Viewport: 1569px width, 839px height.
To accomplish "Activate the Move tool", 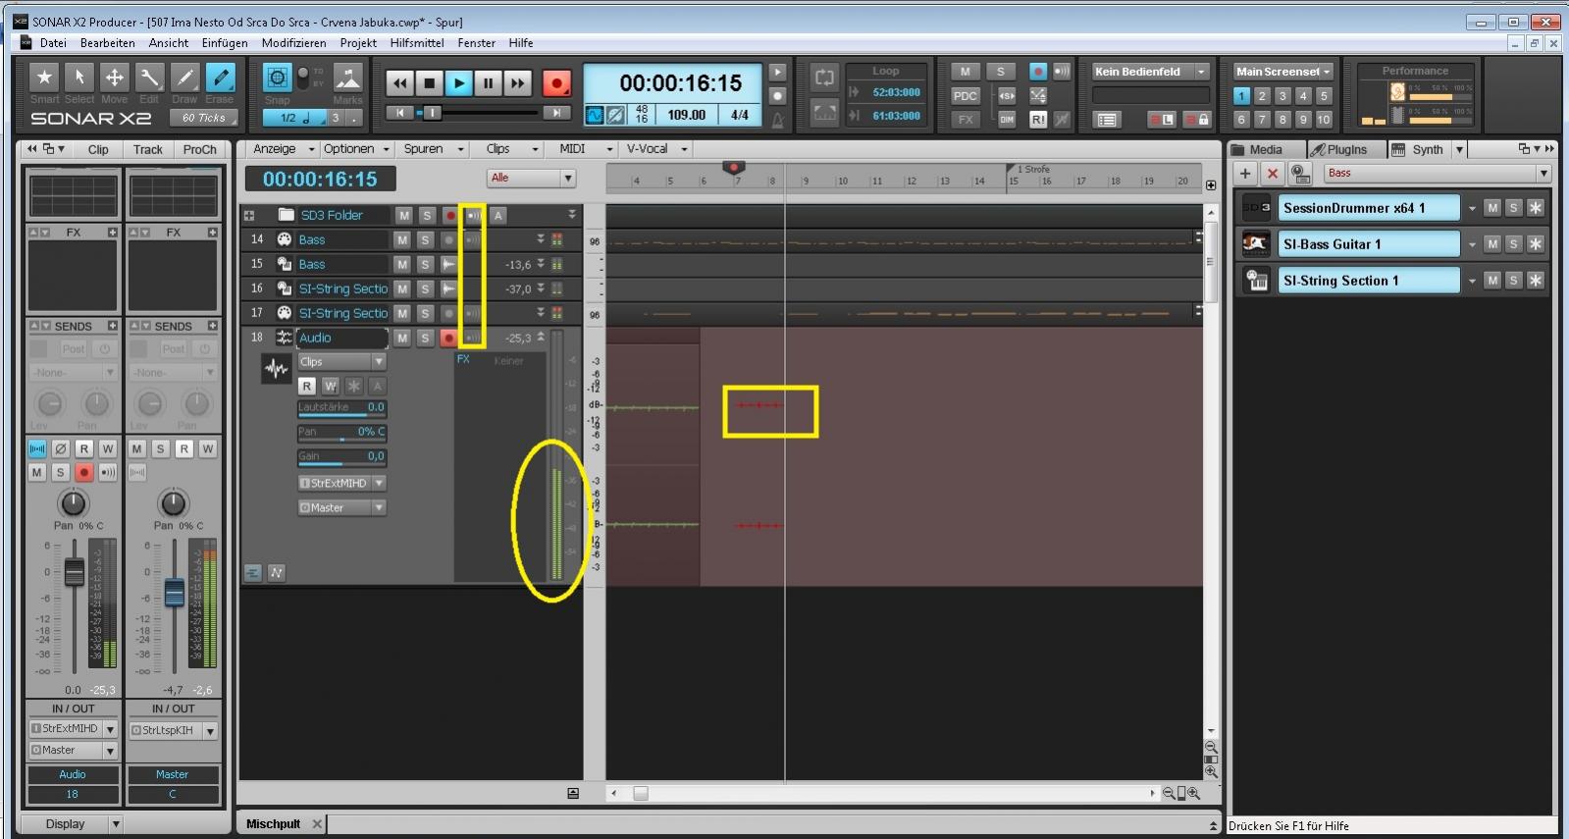I will 114,78.
